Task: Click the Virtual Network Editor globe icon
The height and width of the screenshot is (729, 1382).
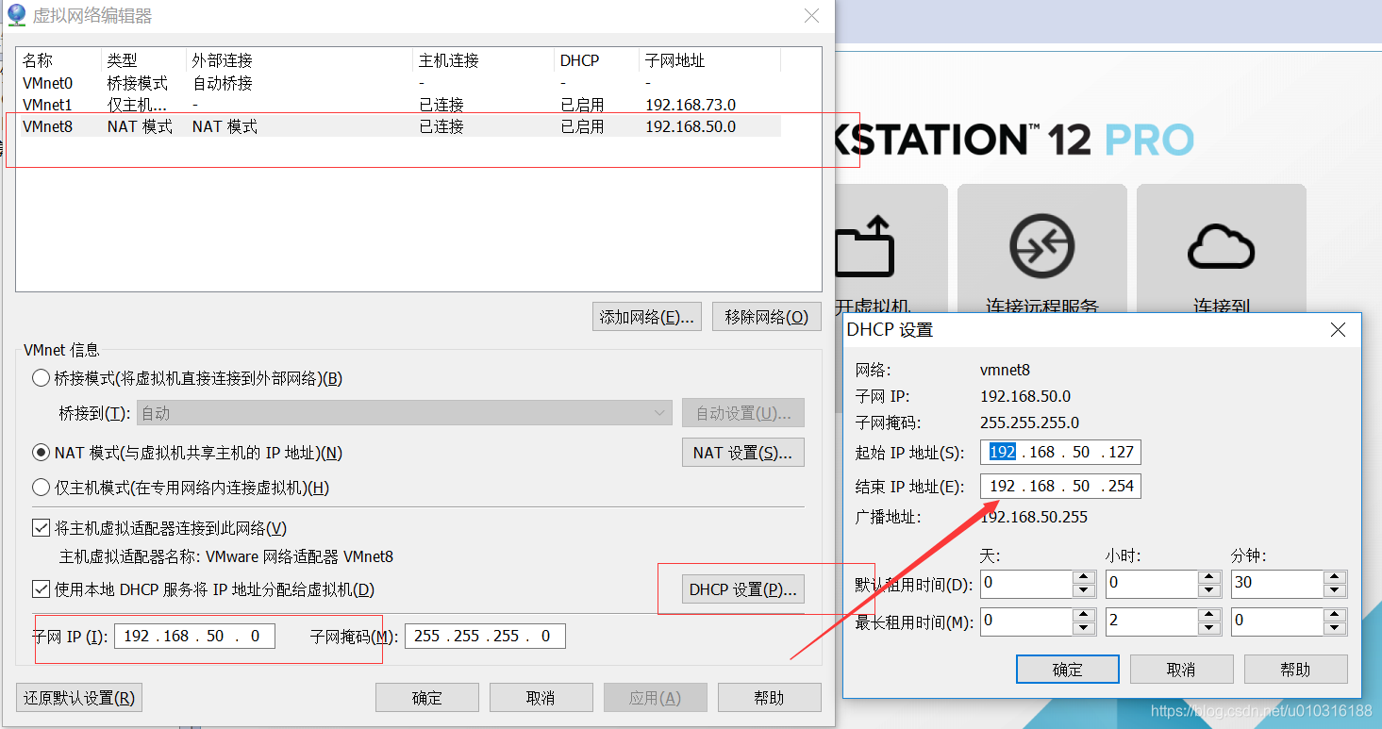Action: point(16,15)
